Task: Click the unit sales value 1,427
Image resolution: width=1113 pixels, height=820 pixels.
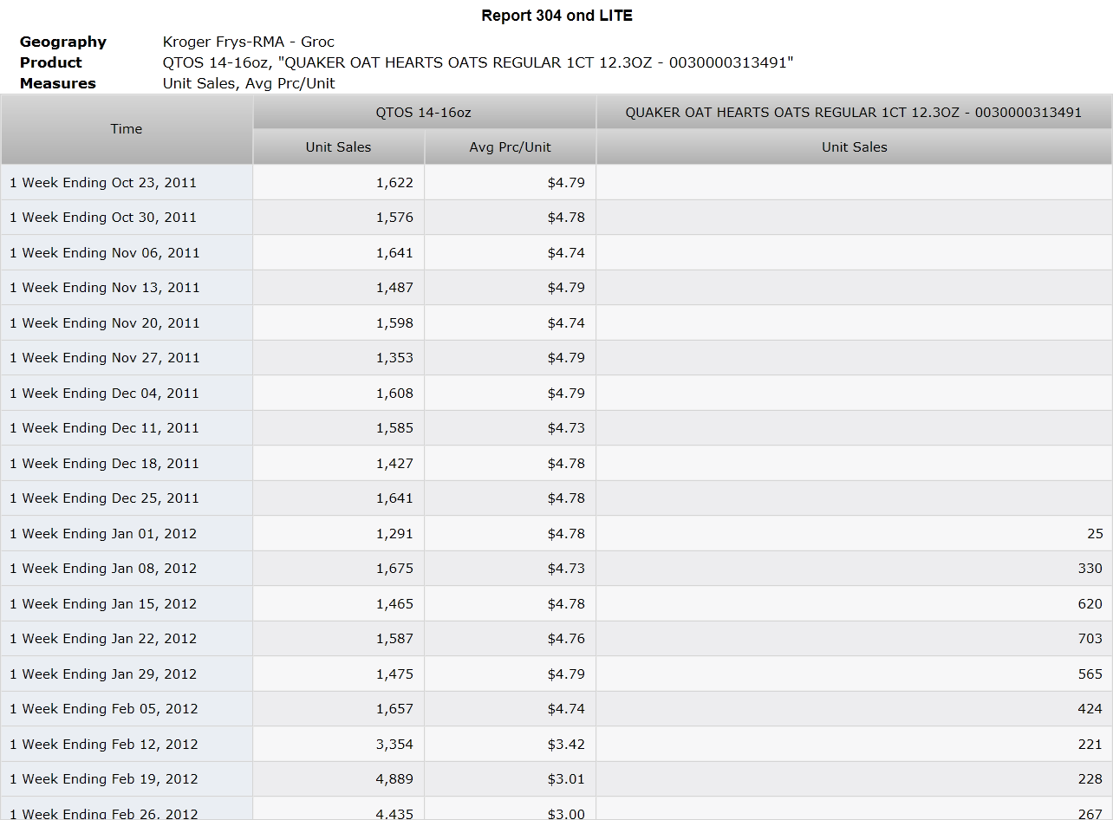Action: 394,464
